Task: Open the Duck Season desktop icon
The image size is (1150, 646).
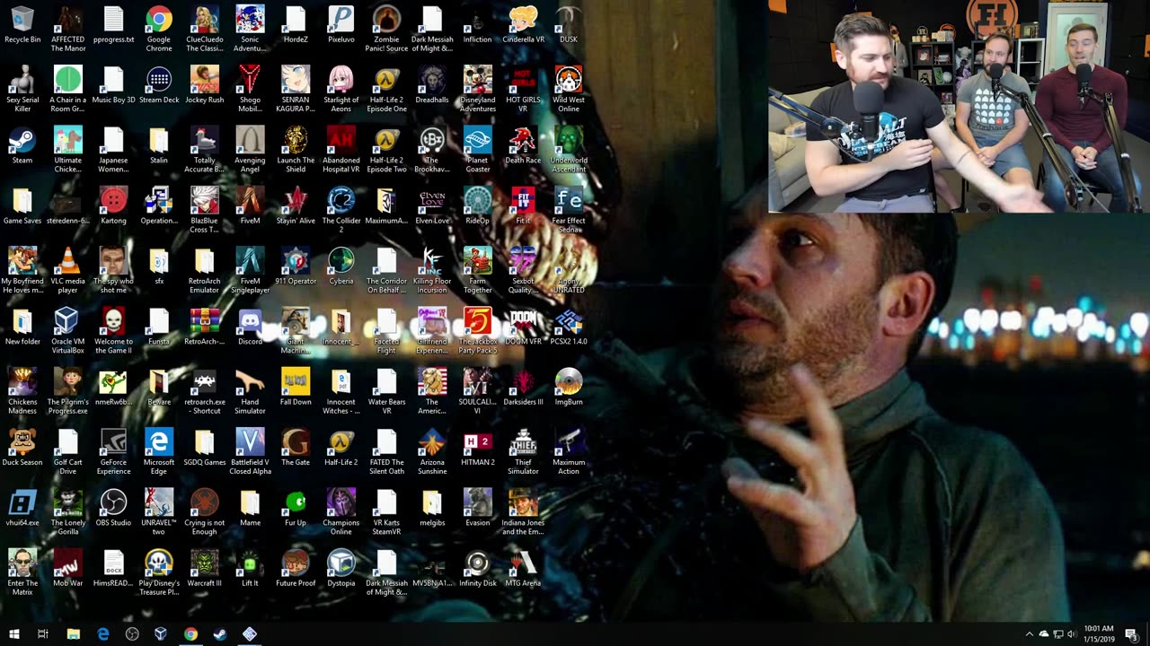Action: [22, 449]
